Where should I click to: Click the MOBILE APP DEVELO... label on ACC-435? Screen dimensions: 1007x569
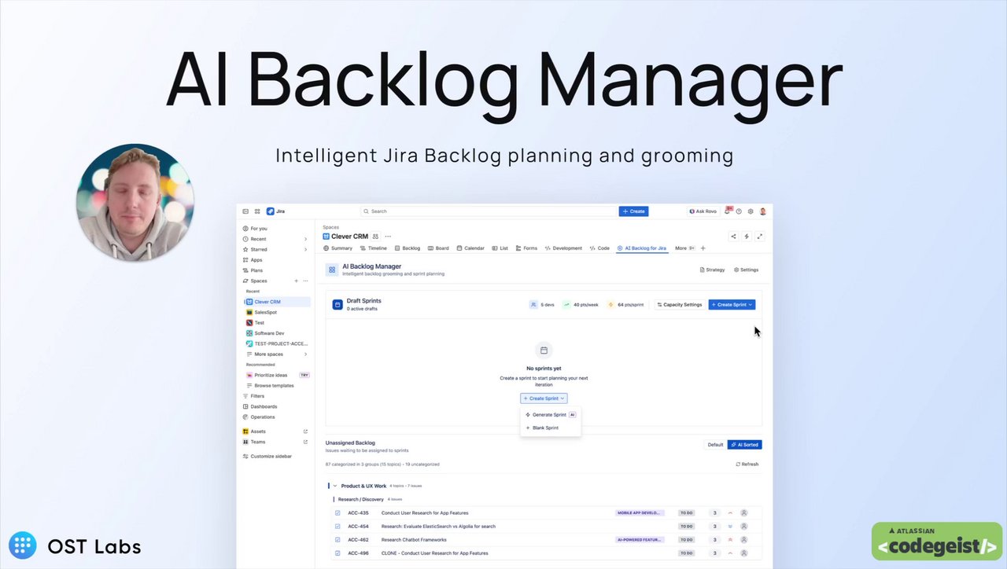pos(640,513)
